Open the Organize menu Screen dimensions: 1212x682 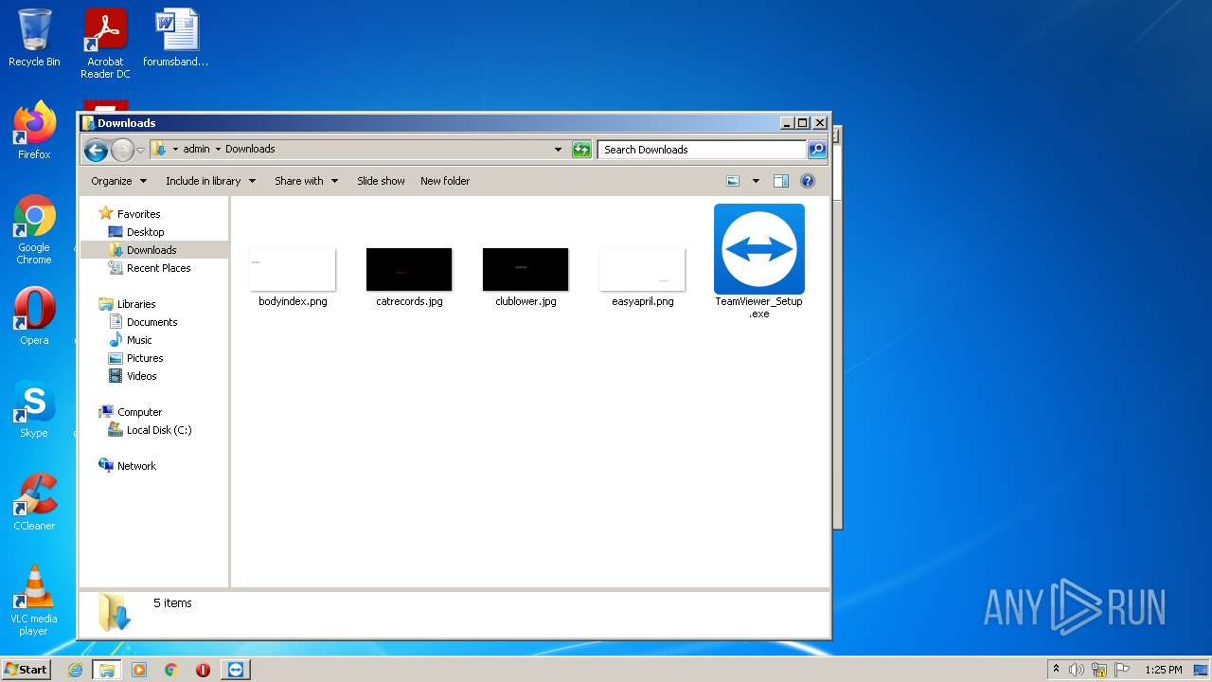coord(118,181)
